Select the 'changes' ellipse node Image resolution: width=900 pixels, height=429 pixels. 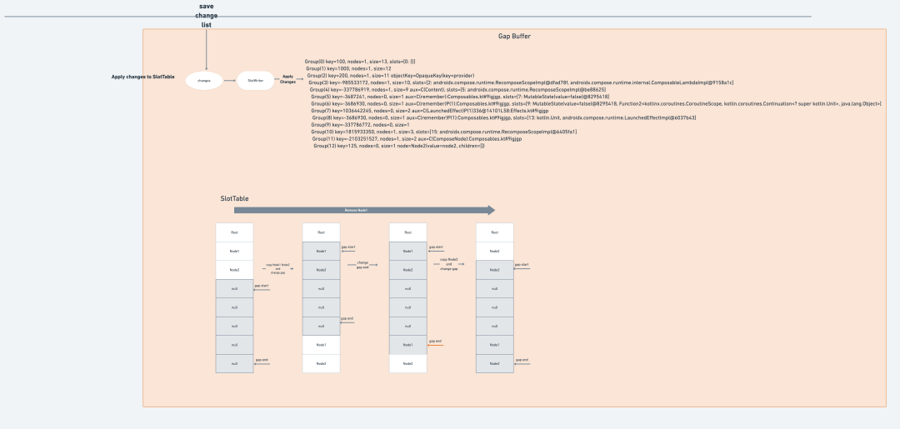pyautogui.click(x=204, y=81)
